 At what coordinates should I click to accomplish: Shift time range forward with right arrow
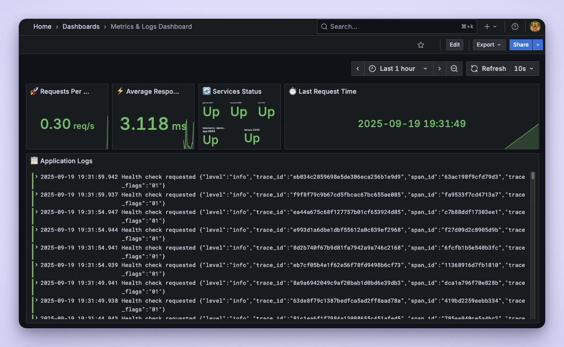[x=439, y=69]
